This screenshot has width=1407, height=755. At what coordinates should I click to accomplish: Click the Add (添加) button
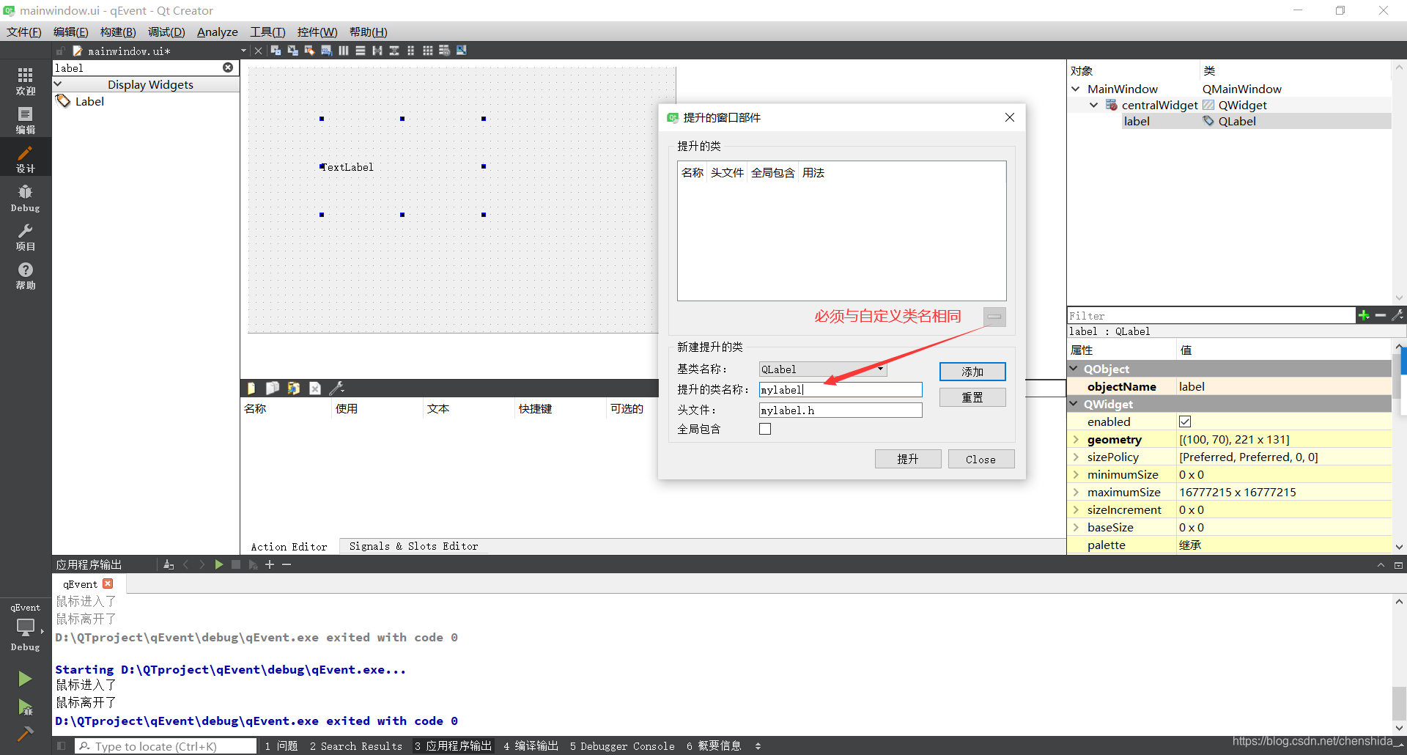click(972, 372)
